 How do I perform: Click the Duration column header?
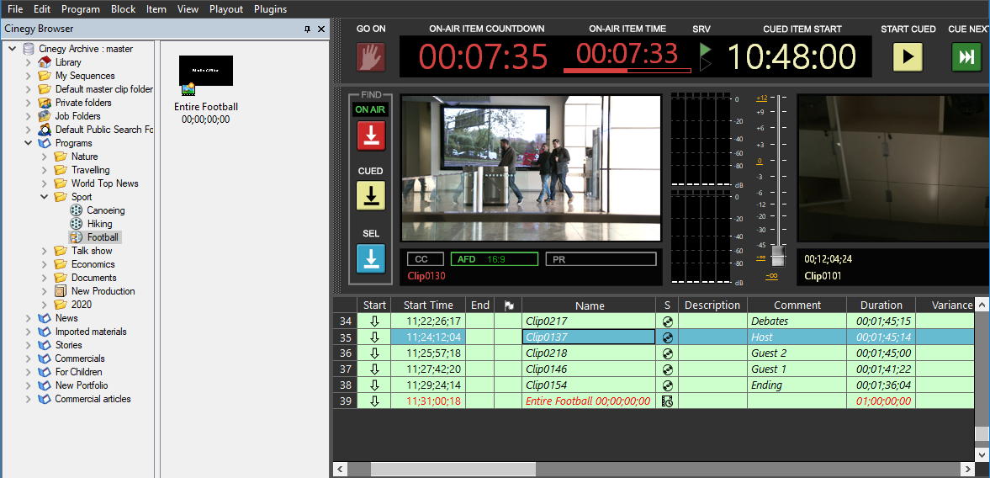[881, 305]
